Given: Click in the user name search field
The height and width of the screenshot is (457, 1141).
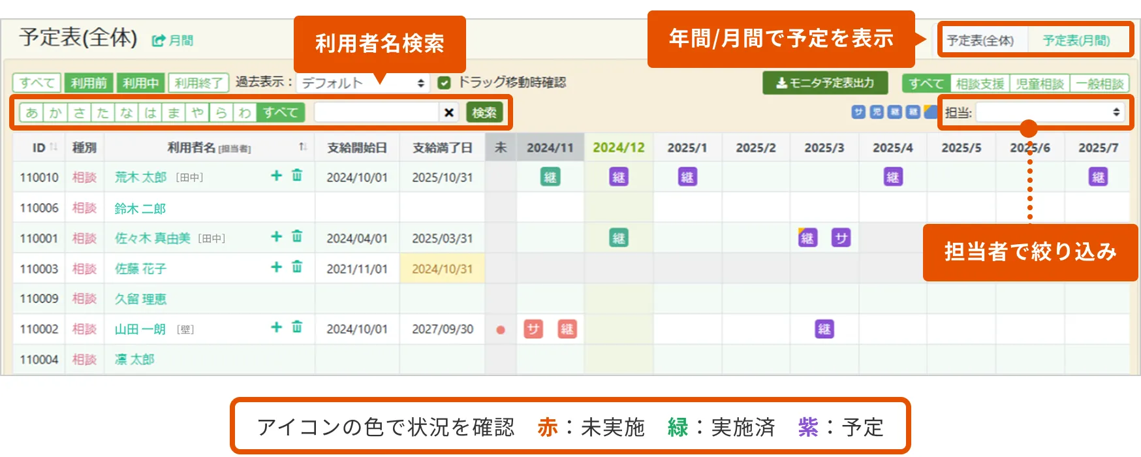Looking at the screenshot, I should pyautogui.click(x=376, y=112).
